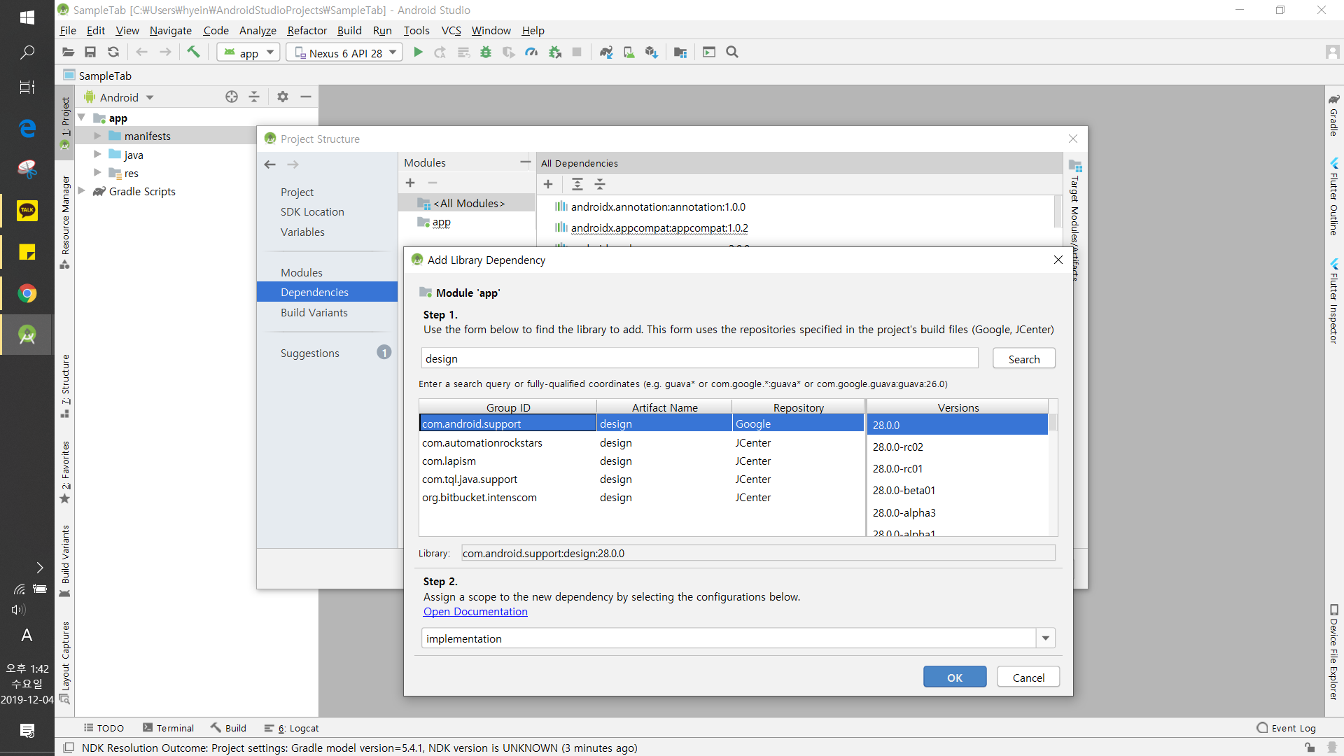Click the Save All toolbar icon
The image size is (1344, 756).
90,52
